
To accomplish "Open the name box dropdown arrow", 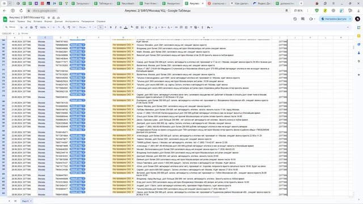I will pyautogui.click(x=14, y=33).
